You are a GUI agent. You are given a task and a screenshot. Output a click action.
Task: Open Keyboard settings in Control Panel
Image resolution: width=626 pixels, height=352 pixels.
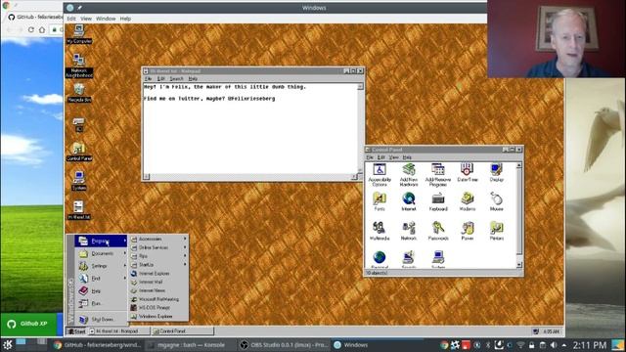tap(438, 201)
